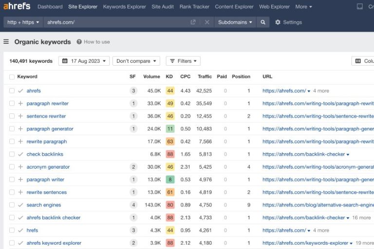Click the checkmark icon next to hrefs
The height and width of the screenshot is (249, 374).
(20, 231)
